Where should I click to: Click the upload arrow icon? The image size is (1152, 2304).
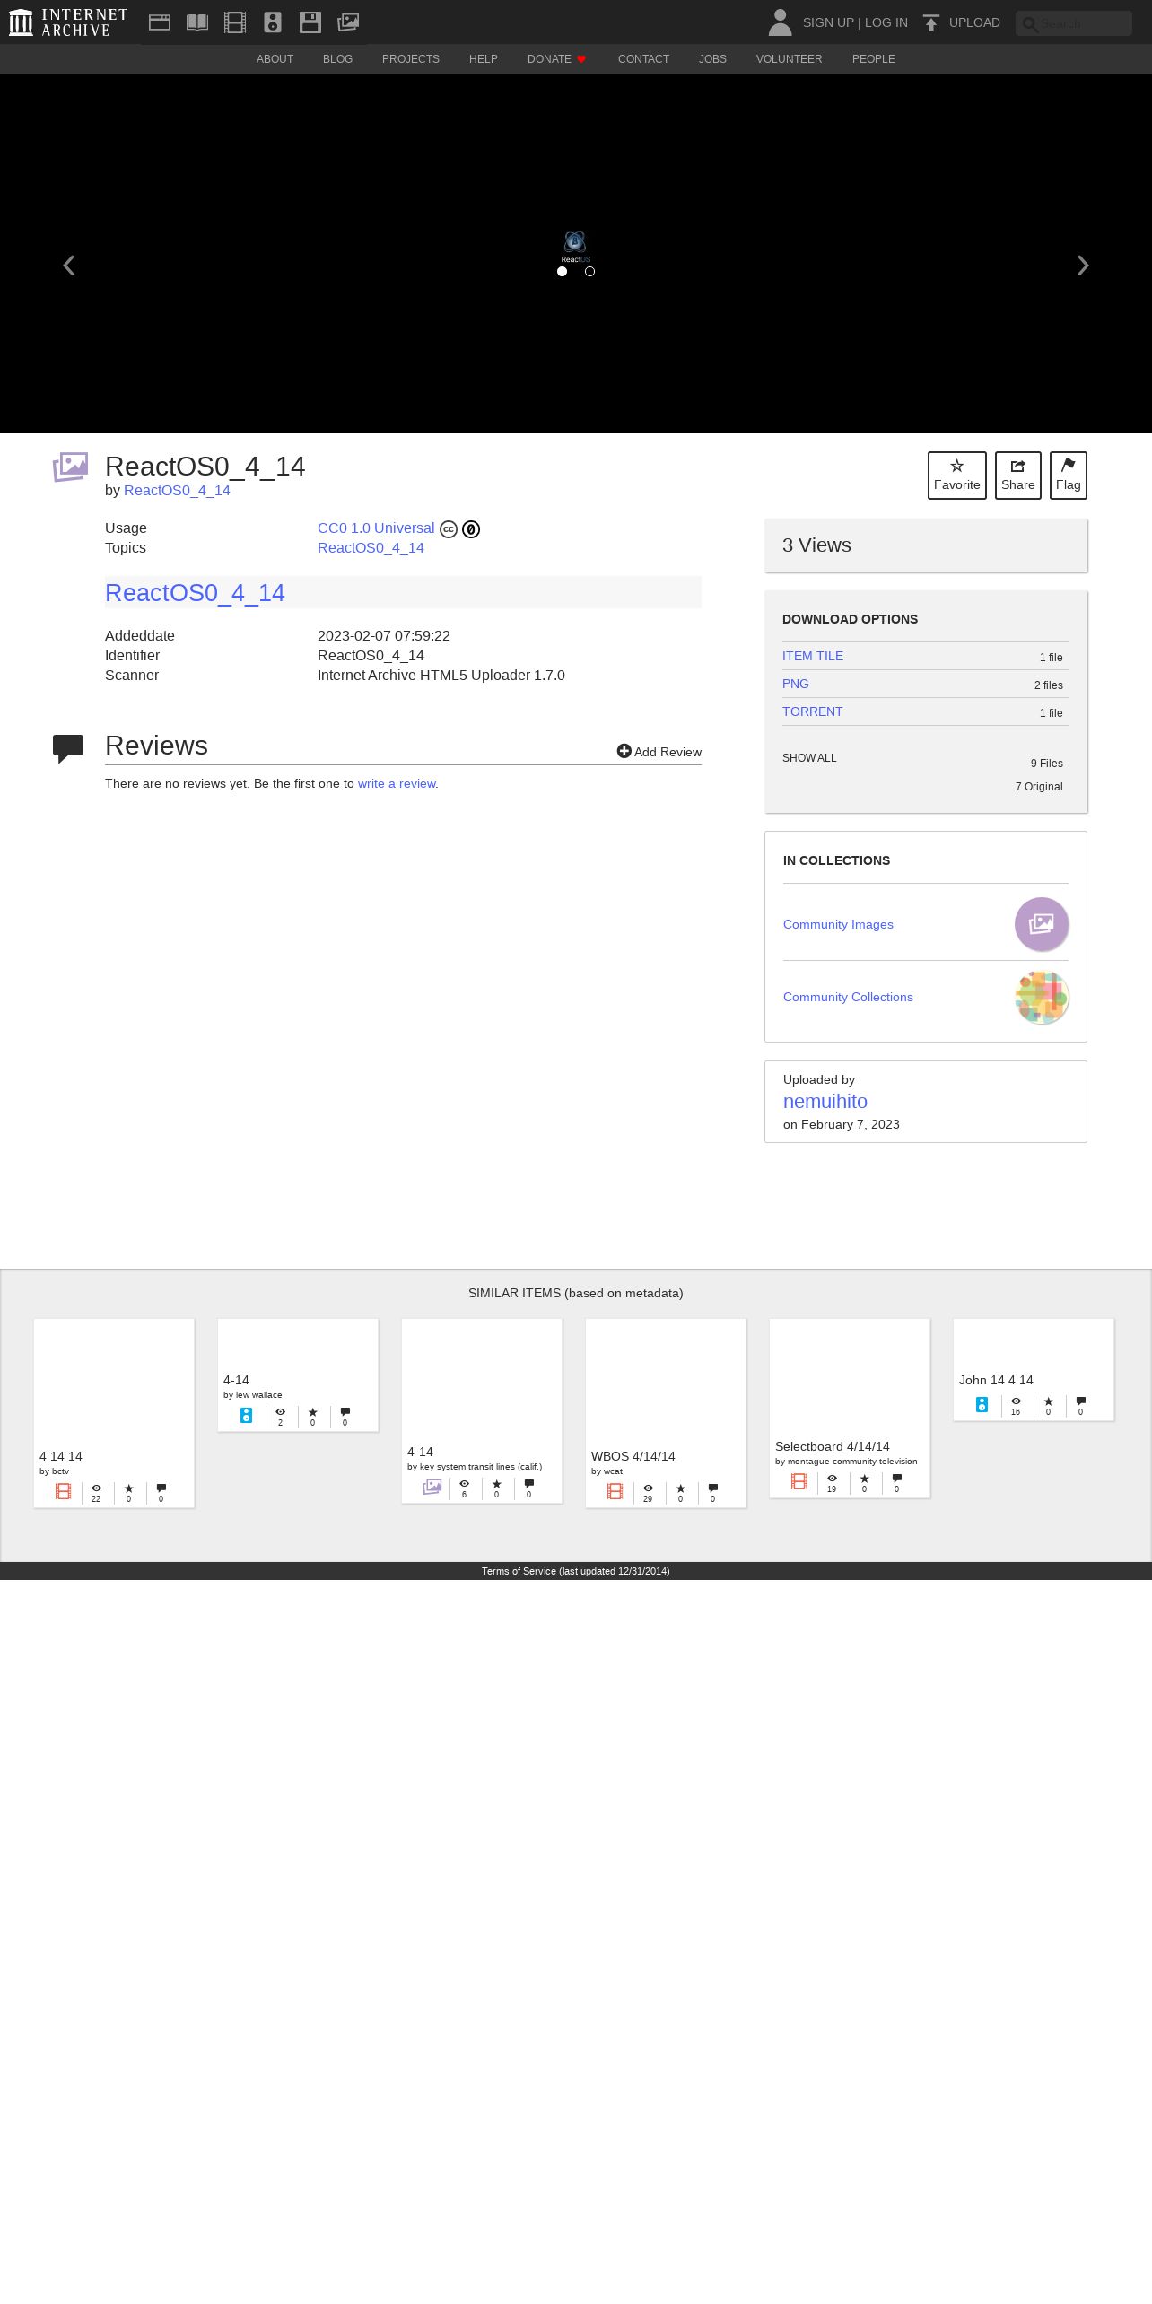pos(931,22)
